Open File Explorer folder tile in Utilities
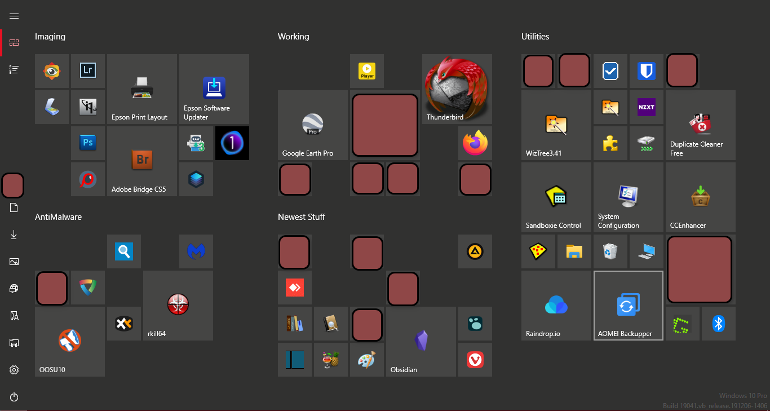This screenshot has height=411, width=770. 574,251
